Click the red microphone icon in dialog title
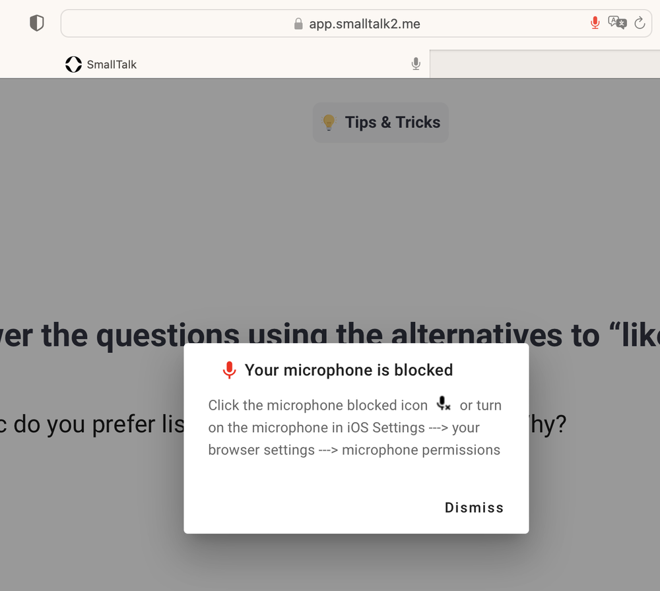This screenshot has height=591, width=660. click(229, 370)
